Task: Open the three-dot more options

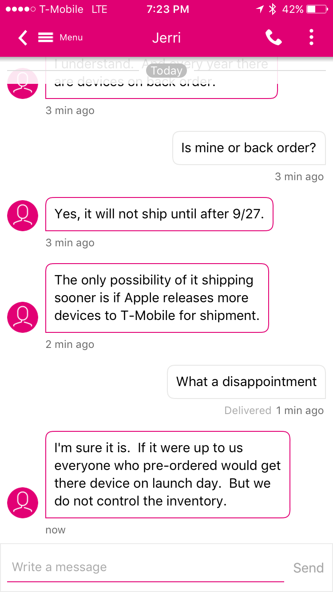Action: pos(311,38)
